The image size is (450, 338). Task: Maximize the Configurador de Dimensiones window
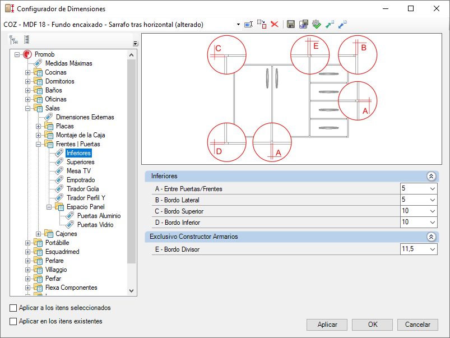tap(411, 8)
